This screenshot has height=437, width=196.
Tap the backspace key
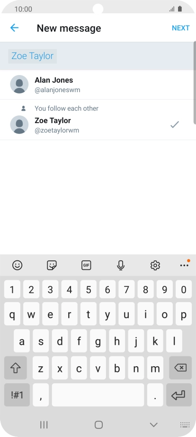tap(180, 368)
